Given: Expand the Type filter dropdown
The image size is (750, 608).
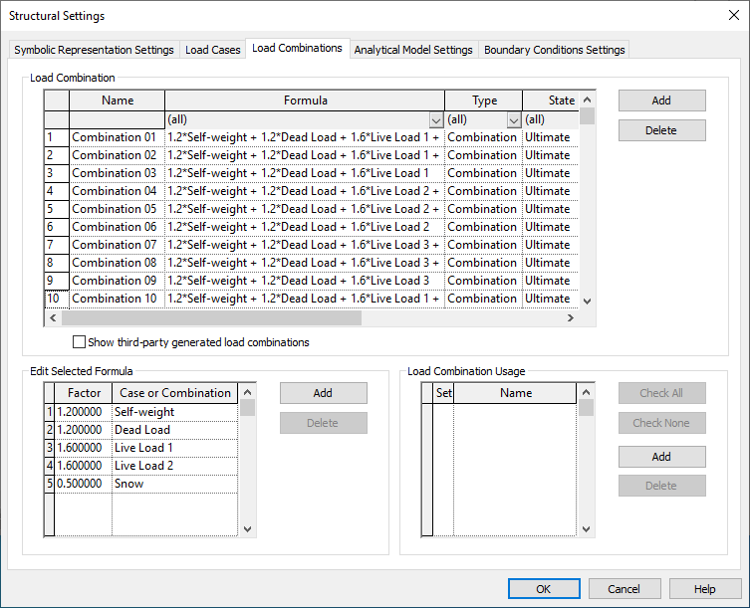Looking at the screenshot, I should 514,119.
